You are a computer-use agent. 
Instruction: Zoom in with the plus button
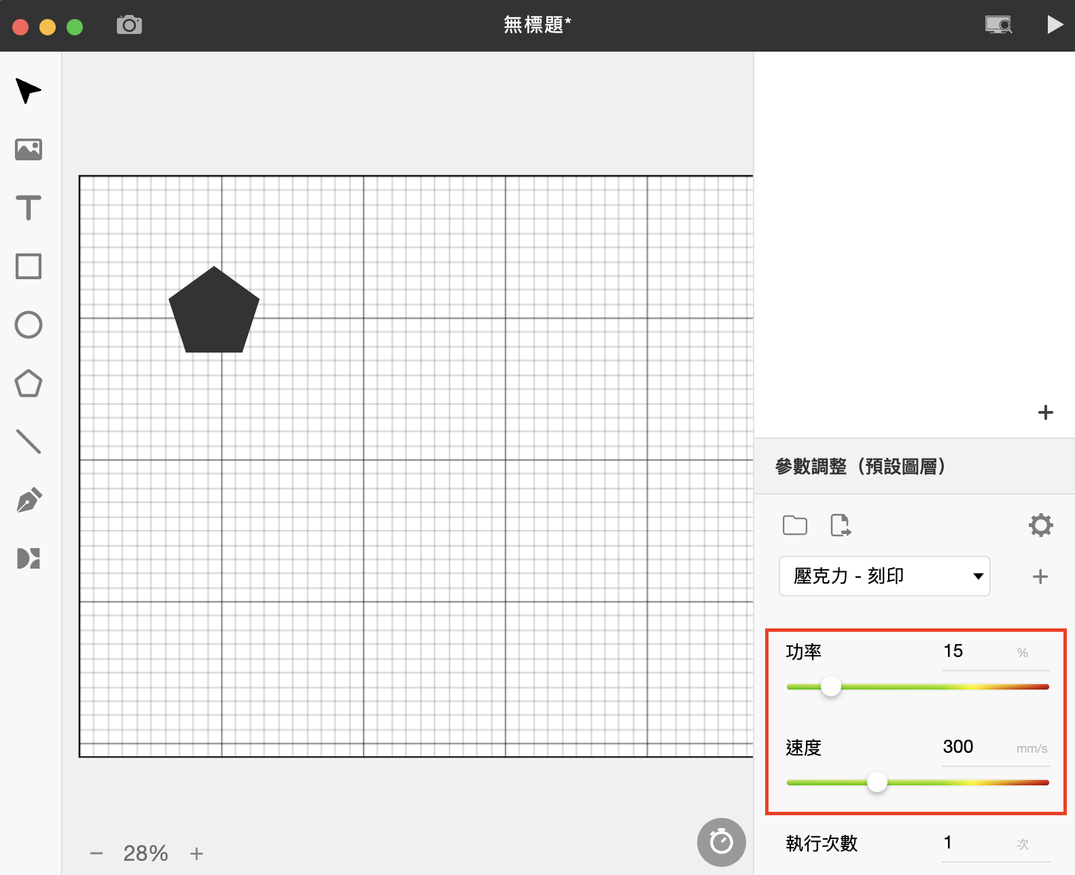[196, 853]
